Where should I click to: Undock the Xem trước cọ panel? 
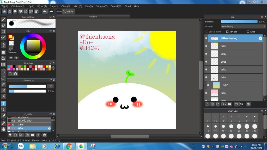point(51,17)
